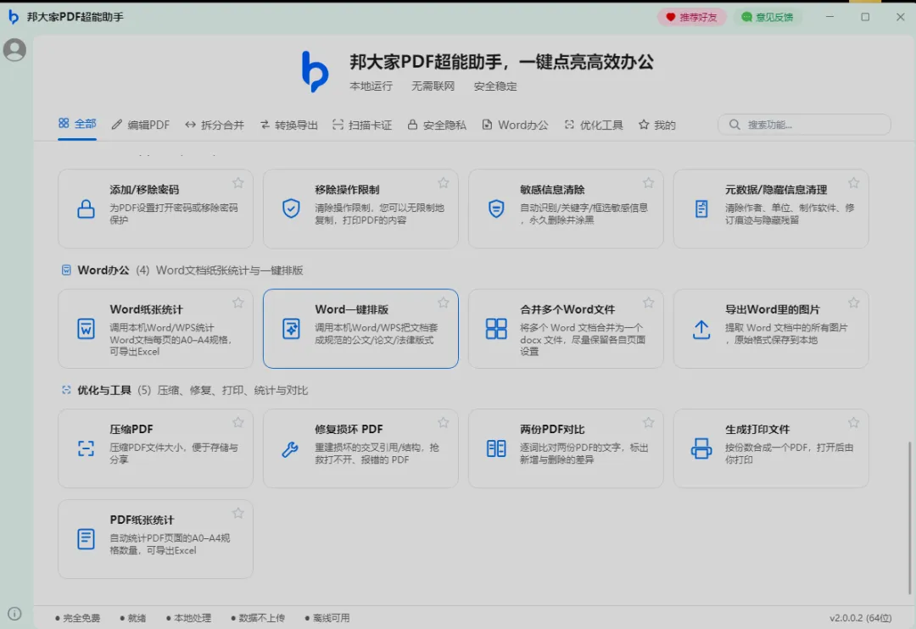916x629 pixels.
Task: Click the 意见反馈 button
Action: point(768,17)
